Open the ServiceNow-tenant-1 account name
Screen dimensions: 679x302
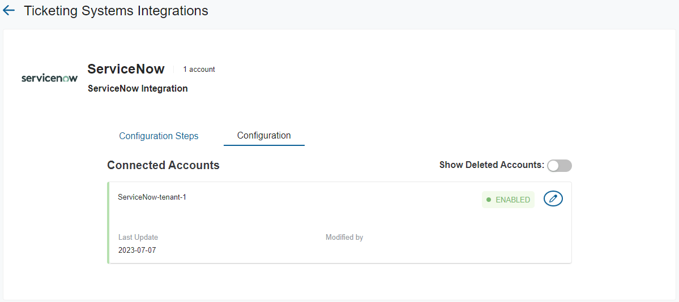[152, 197]
